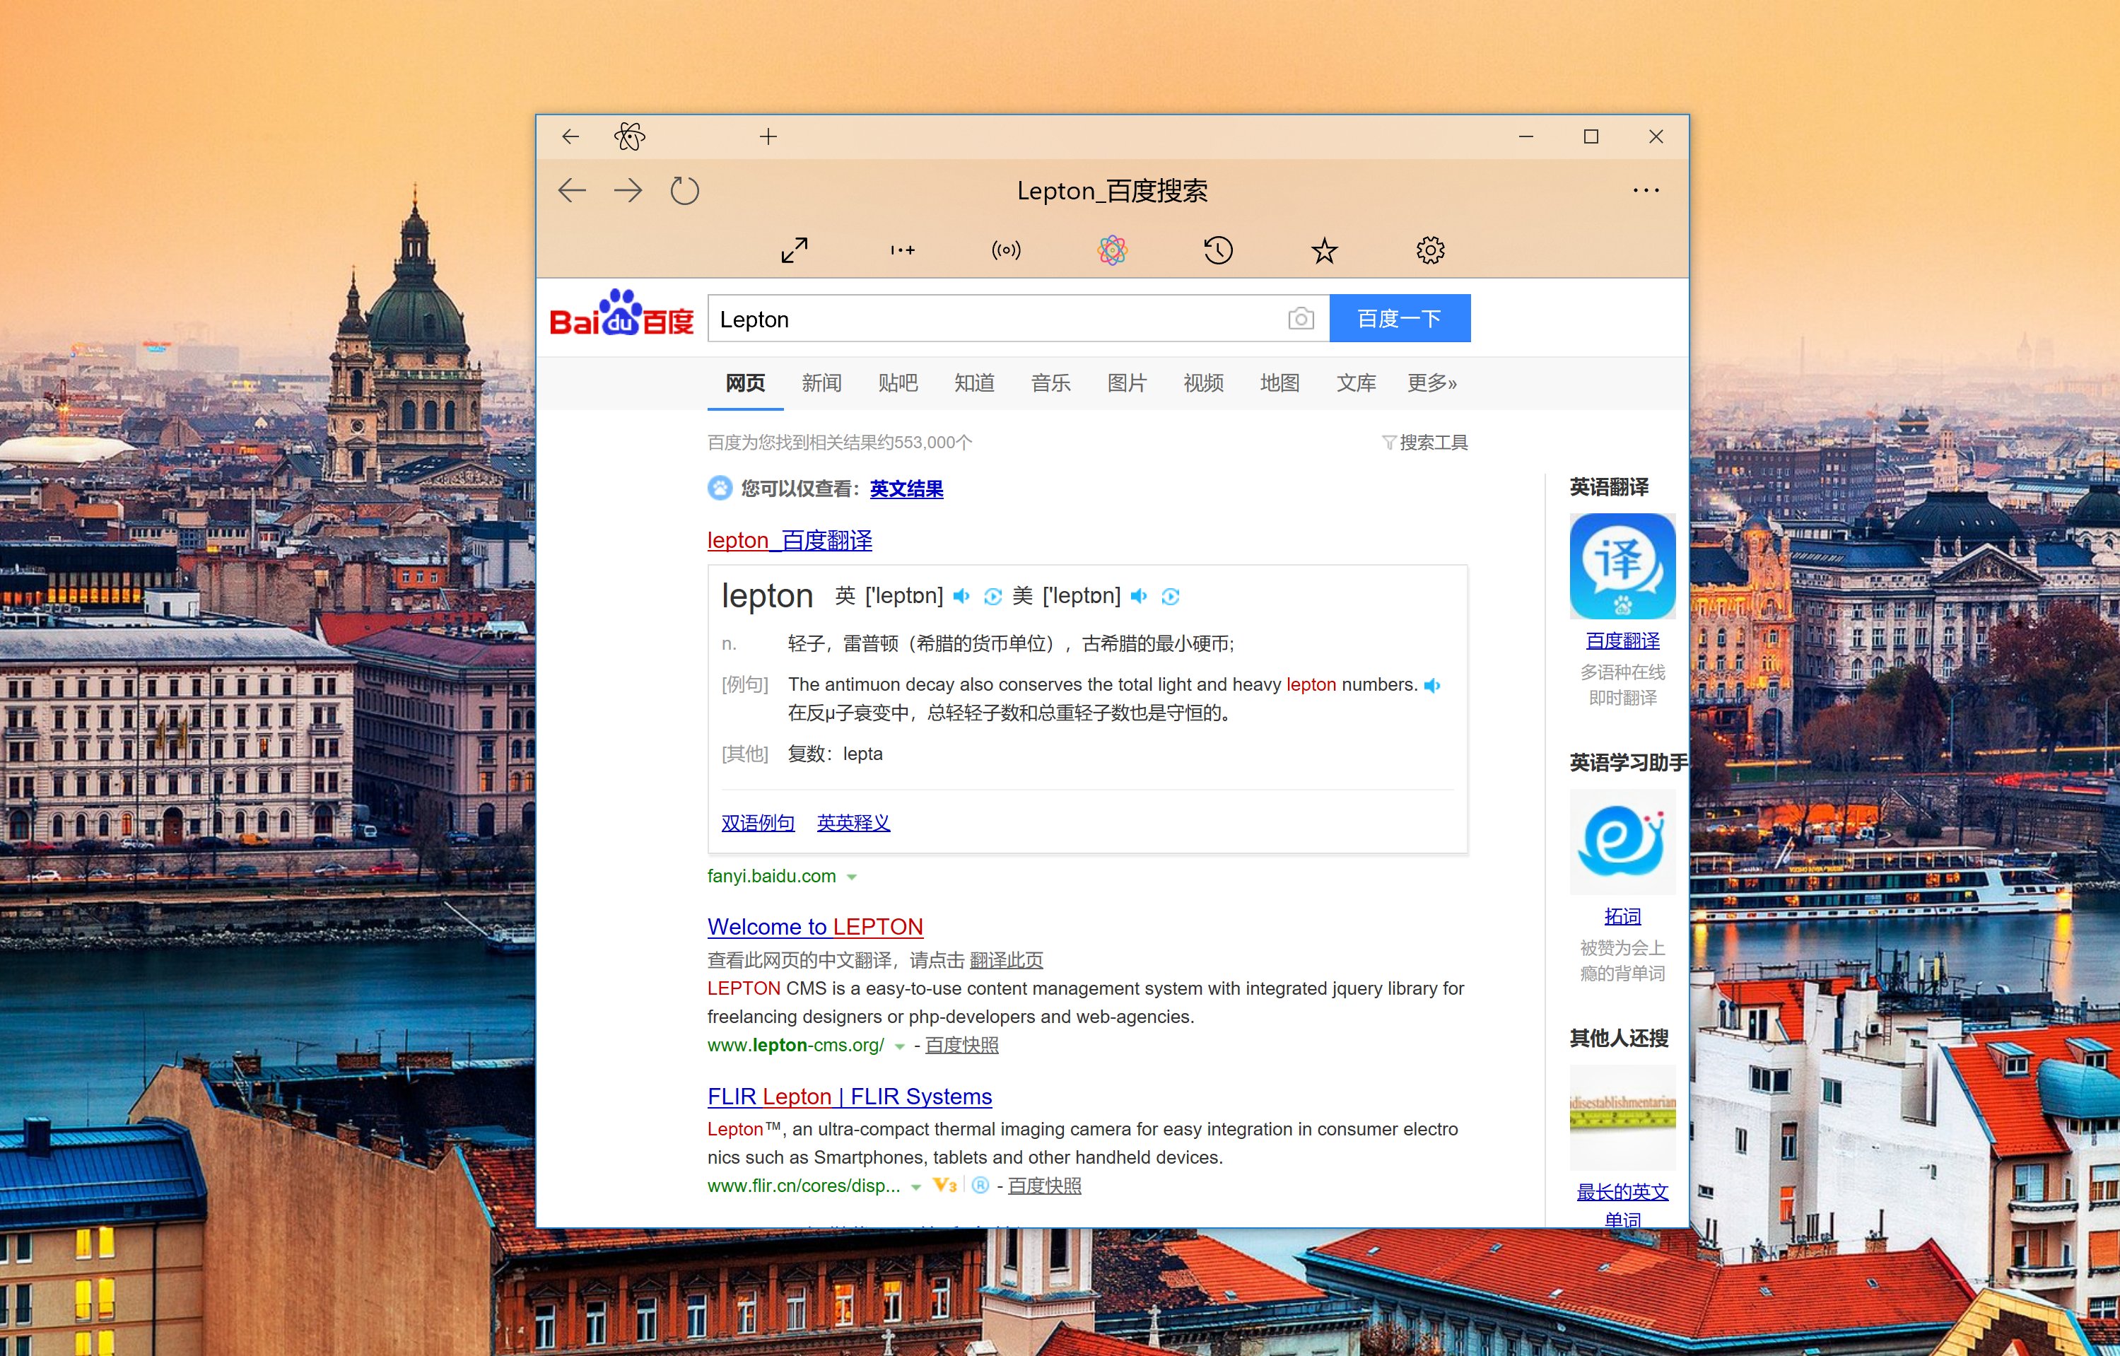This screenshot has height=1356, width=2120.
Task: Click the favorites star icon
Action: point(1323,251)
